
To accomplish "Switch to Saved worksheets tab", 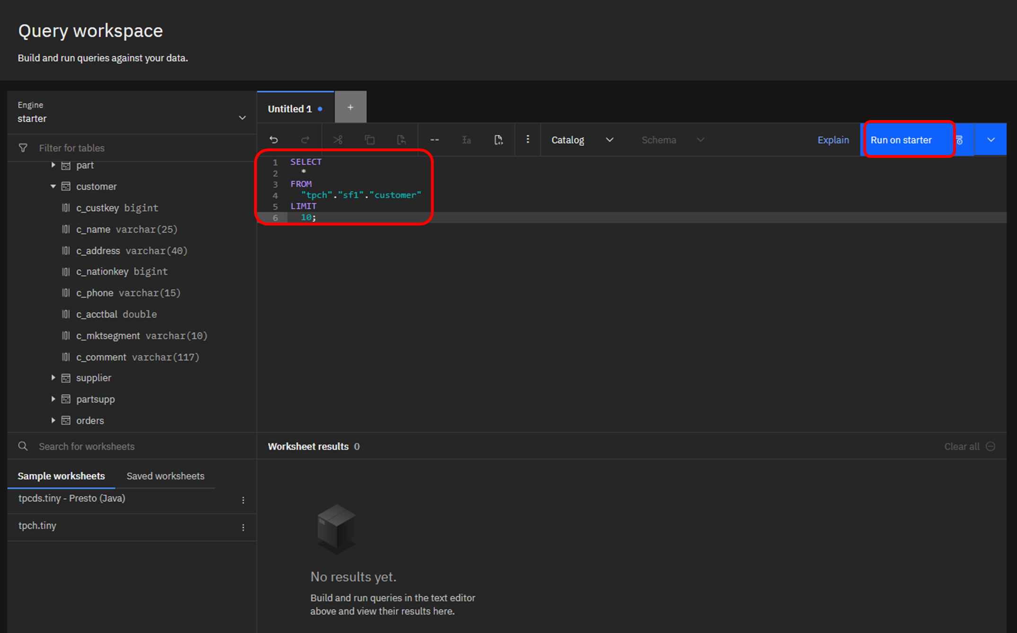I will point(165,476).
